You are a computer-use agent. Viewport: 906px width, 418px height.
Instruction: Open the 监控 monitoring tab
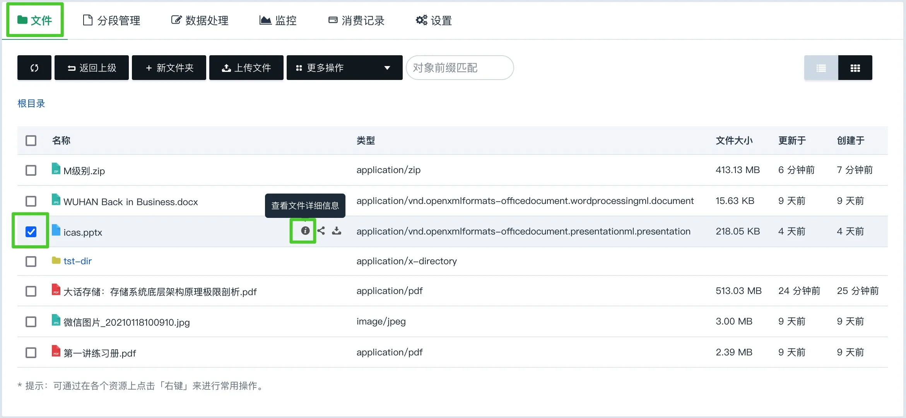[x=278, y=20]
